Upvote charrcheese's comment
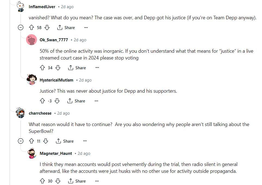This screenshot has height=185, width=262. pyautogui.click(x=32, y=141)
